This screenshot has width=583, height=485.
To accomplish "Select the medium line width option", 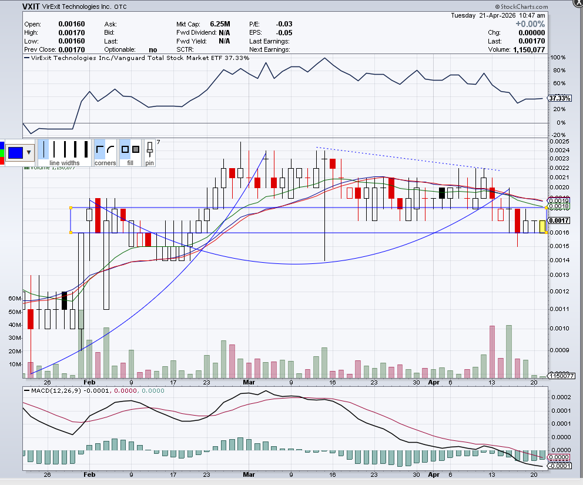I will 65,149.
